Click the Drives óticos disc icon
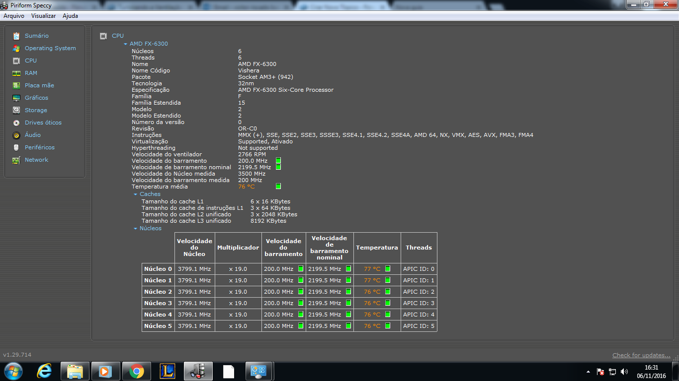The image size is (679, 381). tap(16, 123)
